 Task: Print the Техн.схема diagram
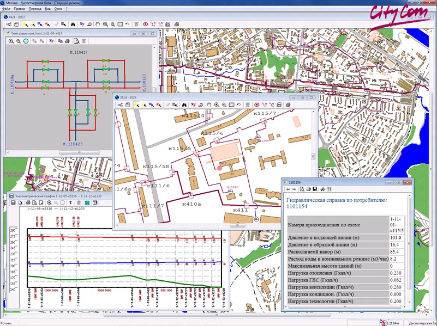click(x=67, y=41)
